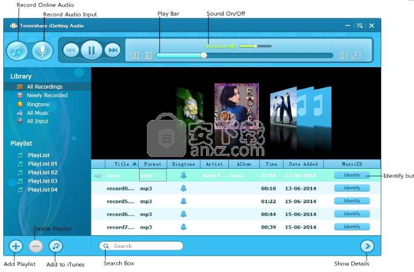Click the play bar progress knob
414x272 pixels.
[203, 56]
